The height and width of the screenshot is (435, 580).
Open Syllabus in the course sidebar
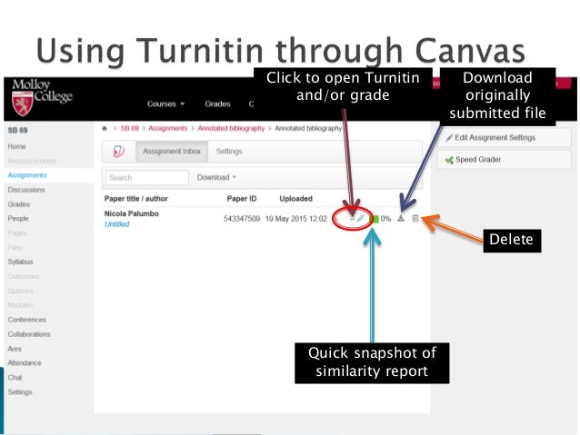coord(20,262)
